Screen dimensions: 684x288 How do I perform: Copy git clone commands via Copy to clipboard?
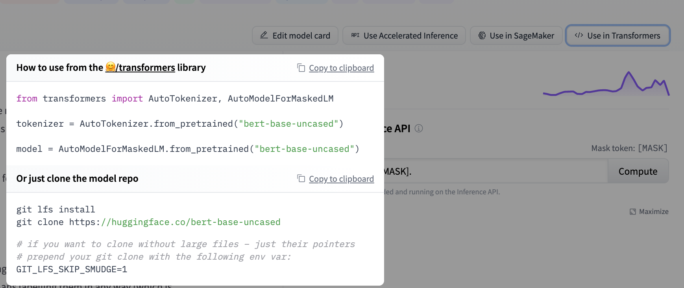(x=341, y=179)
